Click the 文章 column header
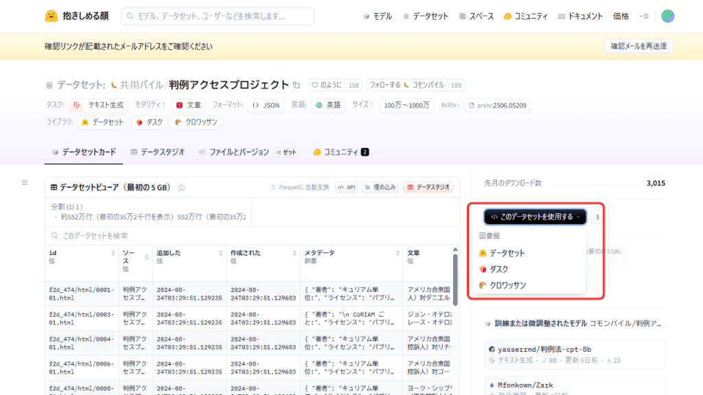This screenshot has width=703, height=395. tap(413, 253)
